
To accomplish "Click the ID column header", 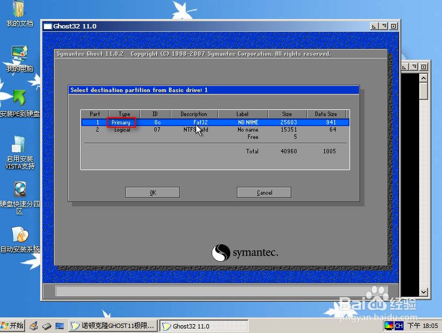I will tap(155, 114).
